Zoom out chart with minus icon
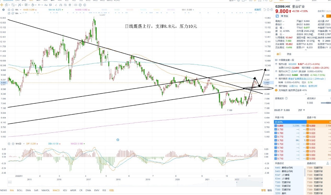Viewport: 331px width, 195px height. click(268, 10)
